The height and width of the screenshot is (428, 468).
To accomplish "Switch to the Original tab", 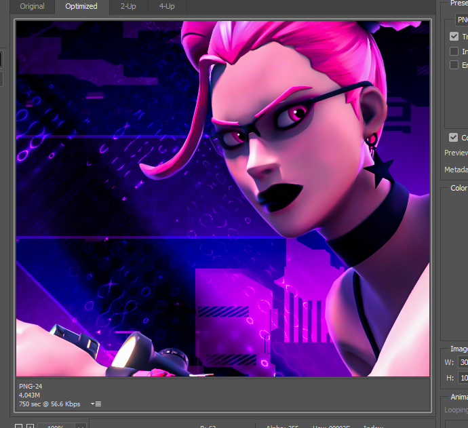I will (x=32, y=6).
